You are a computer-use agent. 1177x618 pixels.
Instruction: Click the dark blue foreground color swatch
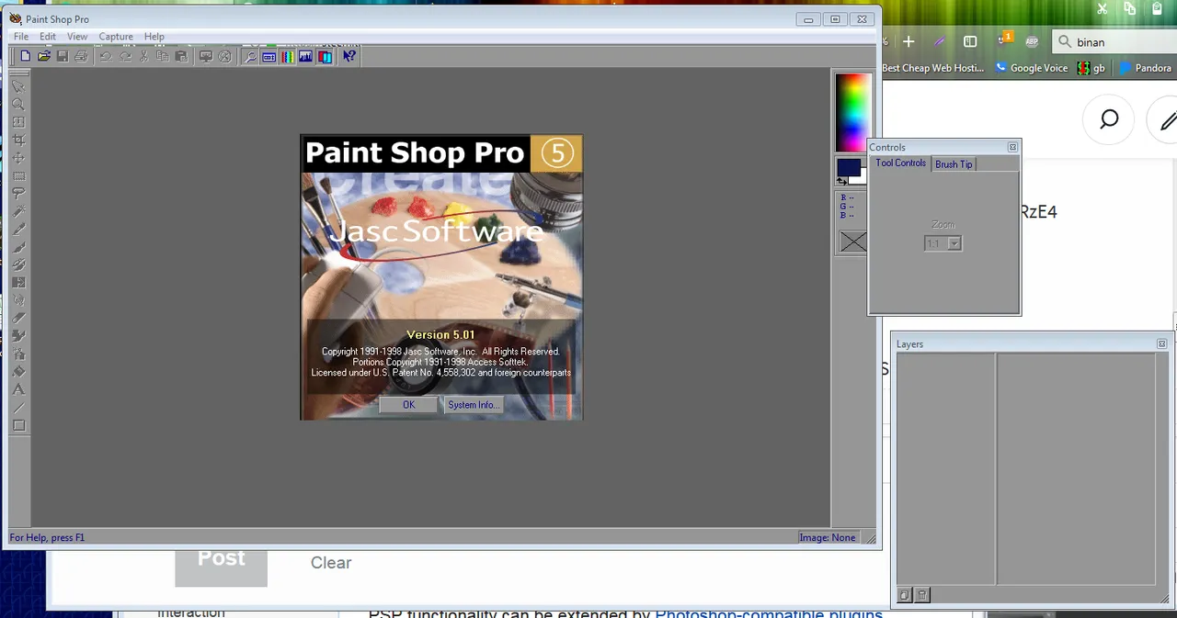(x=848, y=167)
